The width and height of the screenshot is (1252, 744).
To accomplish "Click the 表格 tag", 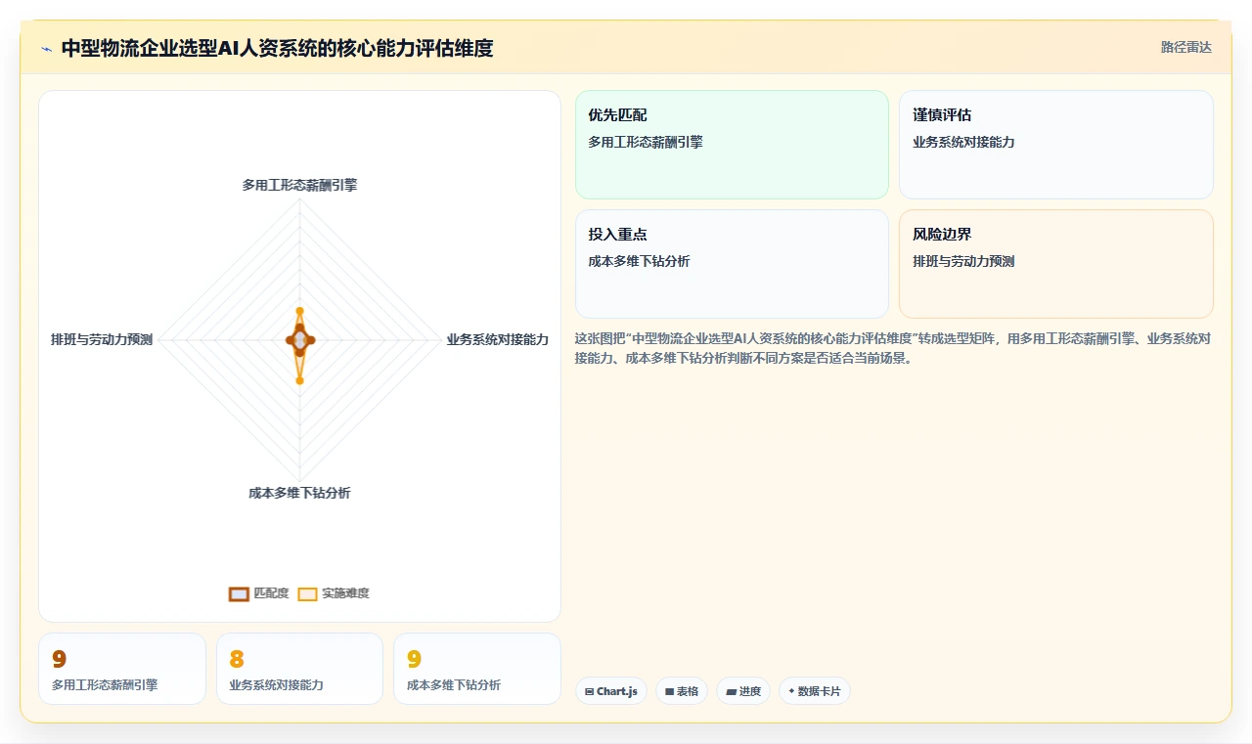I will (682, 691).
